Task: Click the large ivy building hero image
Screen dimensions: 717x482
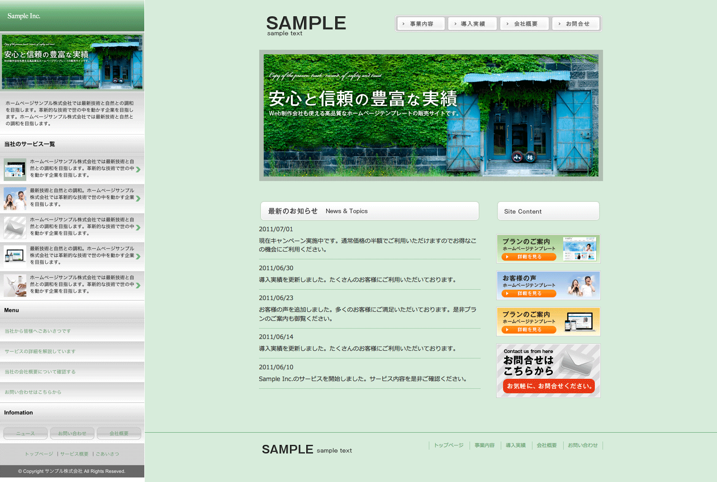Action: [431, 115]
